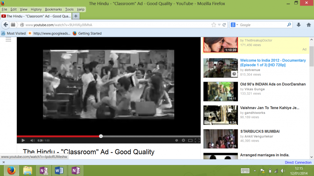Open the Google search engine dropdown

pyautogui.click(x=235, y=25)
